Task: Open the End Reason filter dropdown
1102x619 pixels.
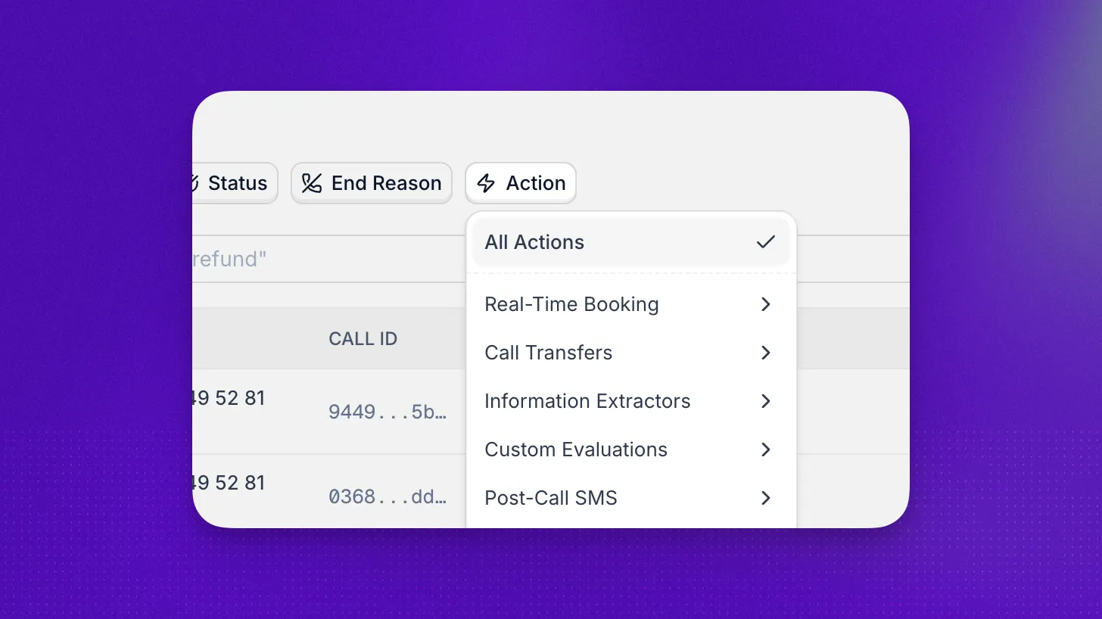Action: point(372,183)
